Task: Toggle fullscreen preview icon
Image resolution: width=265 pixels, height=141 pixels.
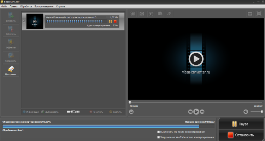Action: (x=259, y=14)
